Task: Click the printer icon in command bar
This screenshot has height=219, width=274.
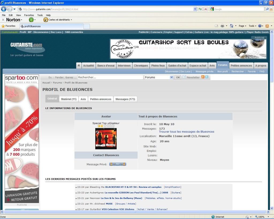Action: point(222,26)
